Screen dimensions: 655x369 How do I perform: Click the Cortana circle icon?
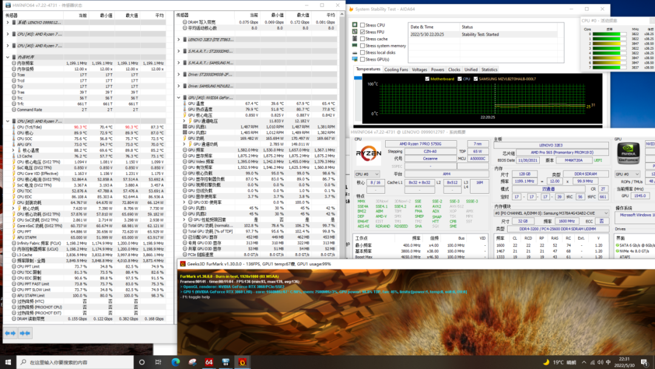pos(141,362)
